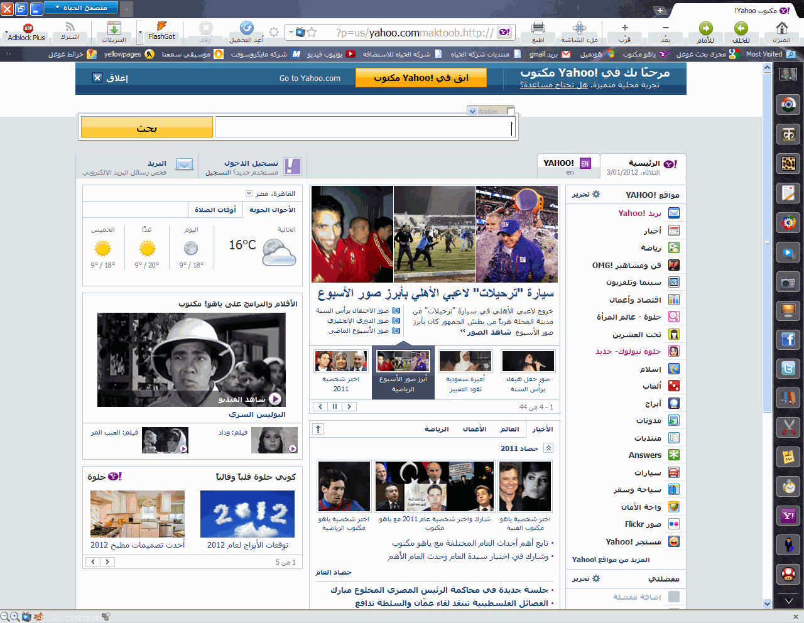This screenshot has width=804, height=623.
Task: Click the purple Yahoo sidebar icon
Action: 788,516
